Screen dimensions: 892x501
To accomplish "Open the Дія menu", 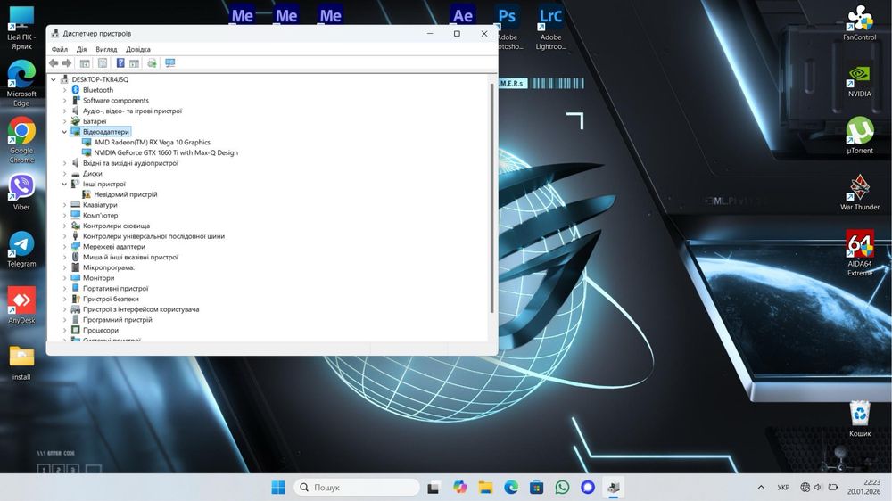I will (x=82, y=49).
